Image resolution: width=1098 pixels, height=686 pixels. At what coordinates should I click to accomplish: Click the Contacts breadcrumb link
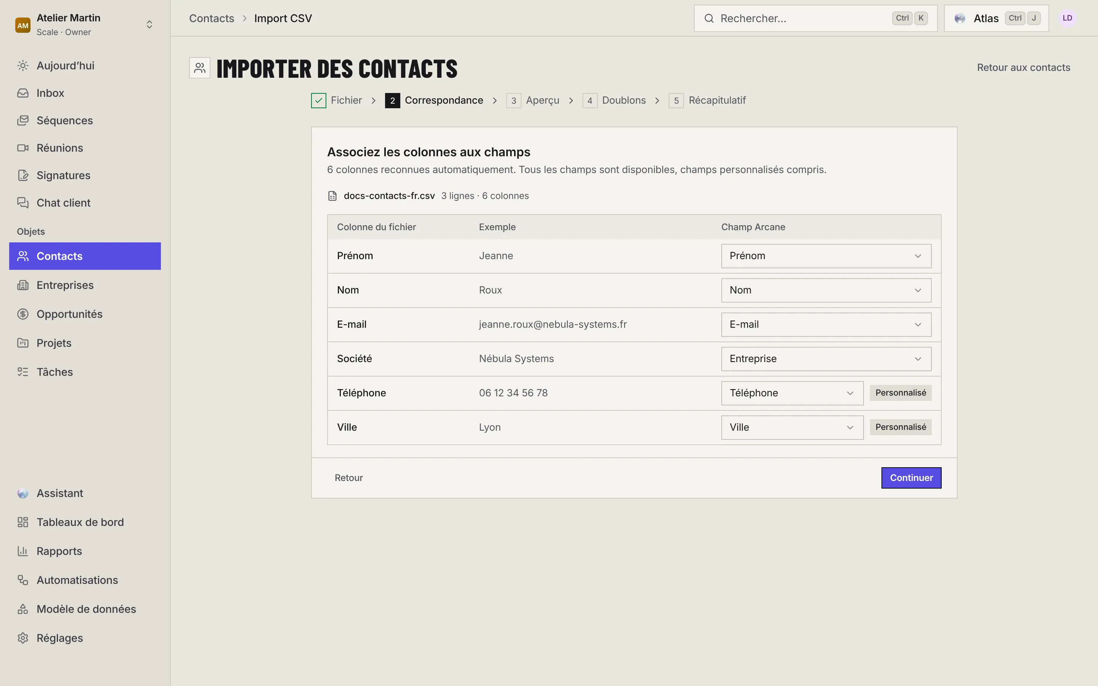click(x=212, y=19)
